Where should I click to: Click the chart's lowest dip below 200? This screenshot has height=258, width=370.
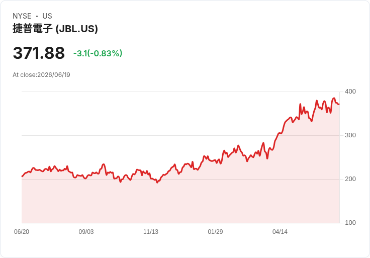click(x=157, y=183)
